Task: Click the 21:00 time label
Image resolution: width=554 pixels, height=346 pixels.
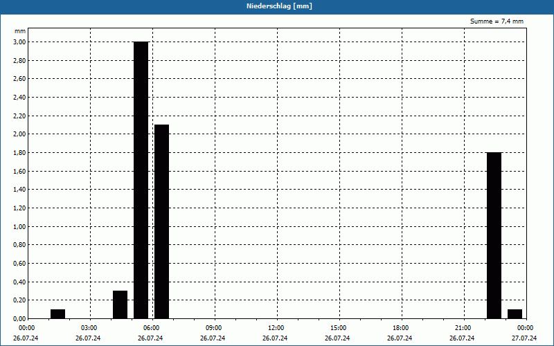Action: click(x=463, y=328)
